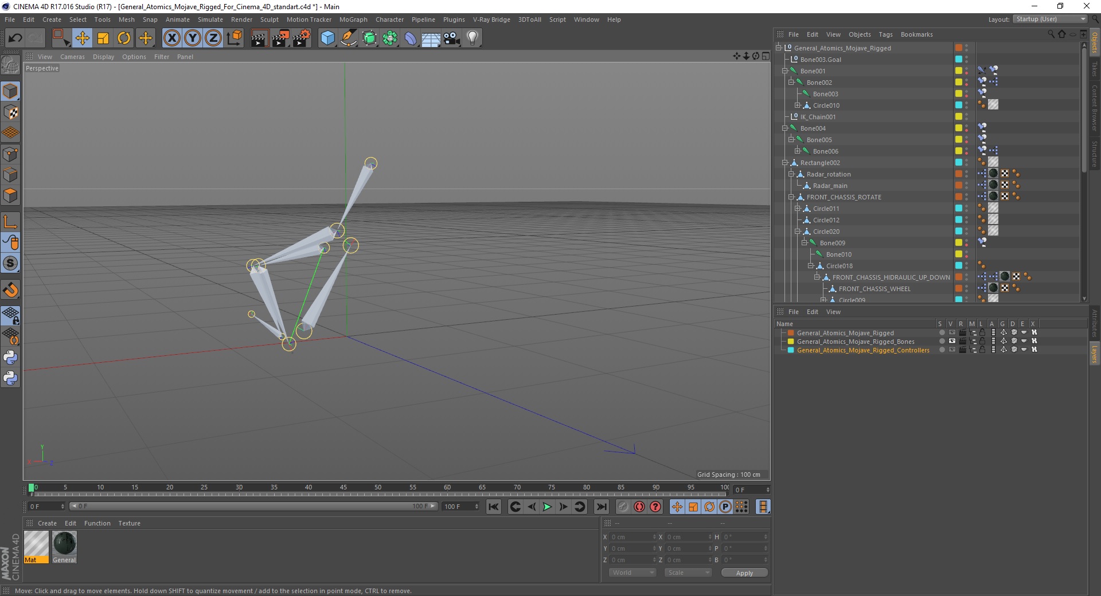Open World coordinate mode dropdown
This screenshot has width=1101, height=596.
pyautogui.click(x=633, y=573)
